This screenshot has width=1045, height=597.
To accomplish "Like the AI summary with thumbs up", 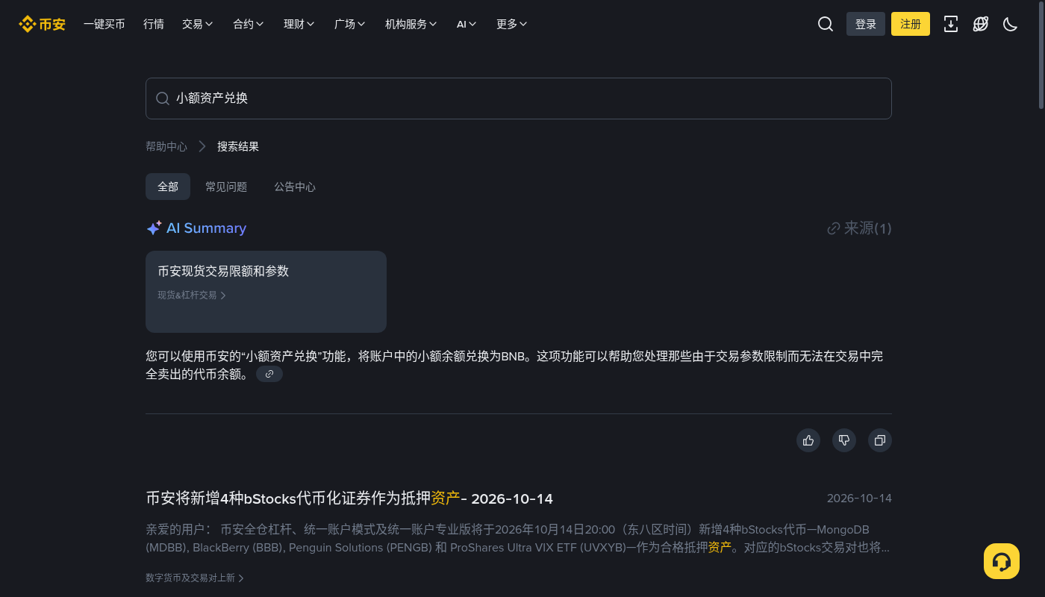I will [x=808, y=440].
